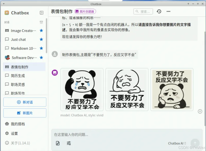Click the archive icon beside 对话 header
Screen dimensions: 206x151
(41, 22)
